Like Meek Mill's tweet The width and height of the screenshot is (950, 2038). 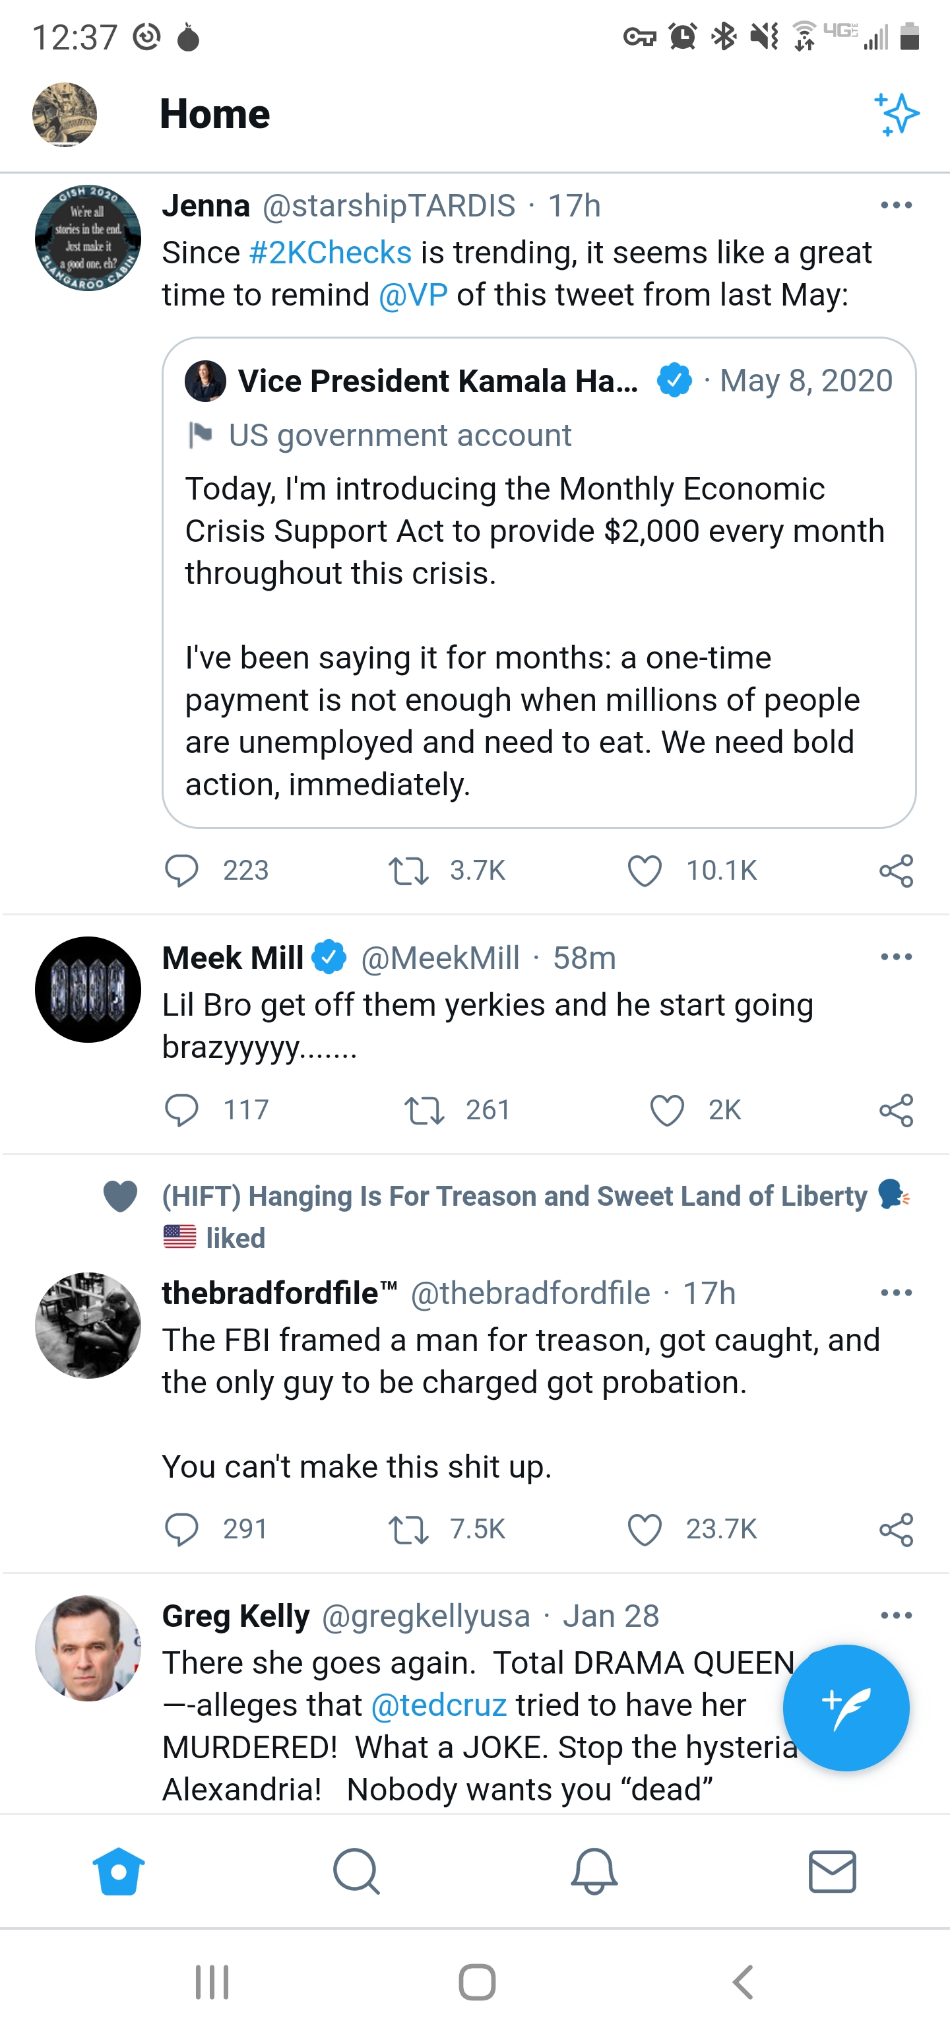point(667,1110)
